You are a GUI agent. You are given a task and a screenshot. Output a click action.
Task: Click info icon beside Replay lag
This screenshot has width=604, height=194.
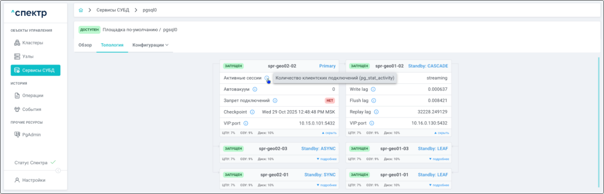pyautogui.click(x=376, y=112)
